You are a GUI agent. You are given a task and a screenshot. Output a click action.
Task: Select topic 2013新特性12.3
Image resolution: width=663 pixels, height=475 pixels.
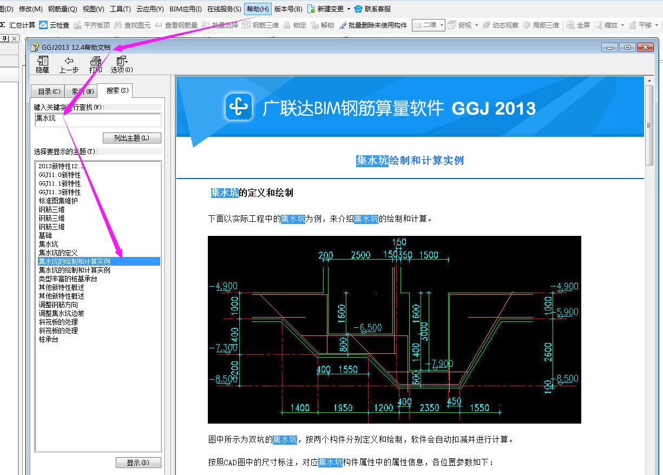tap(62, 166)
